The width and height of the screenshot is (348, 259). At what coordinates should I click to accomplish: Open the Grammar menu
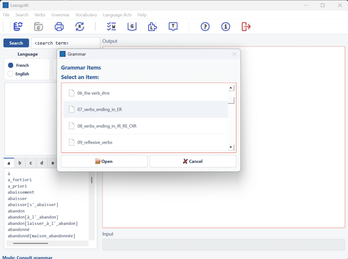tap(60, 15)
